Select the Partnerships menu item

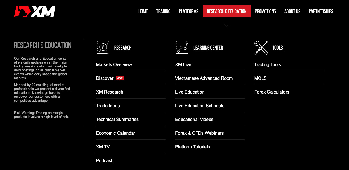[321, 11]
